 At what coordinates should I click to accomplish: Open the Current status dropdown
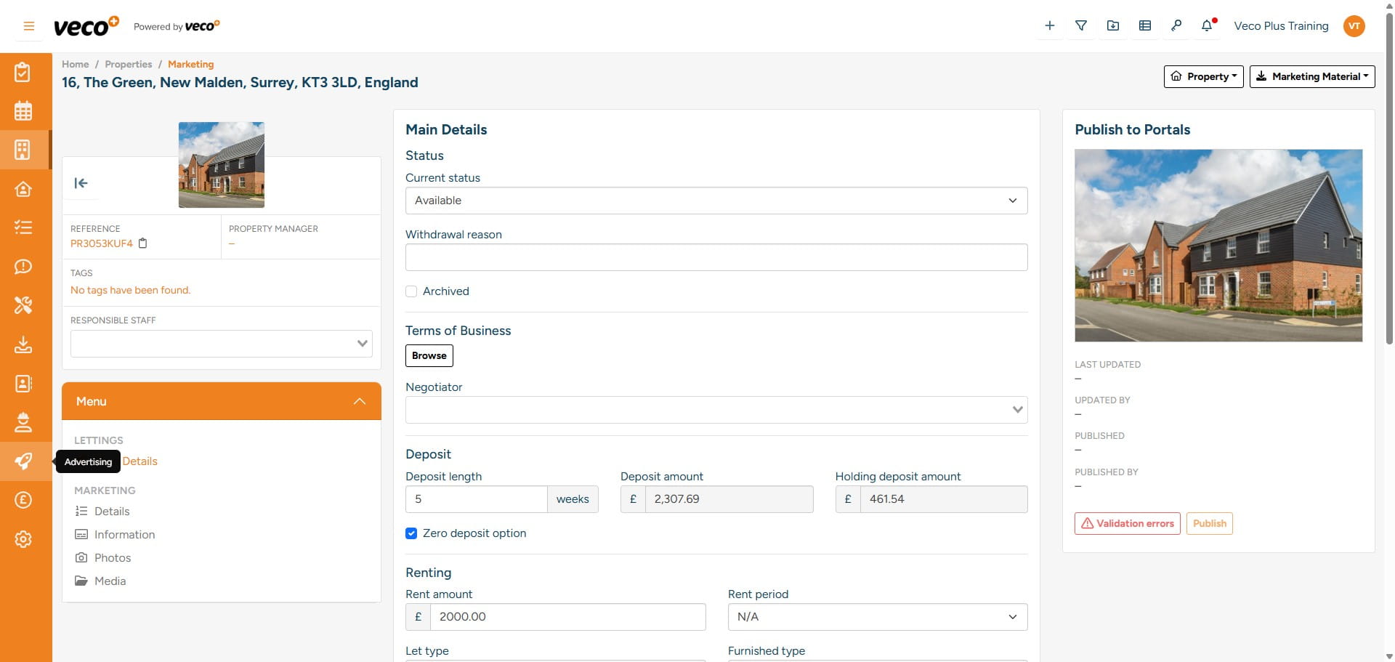point(716,201)
